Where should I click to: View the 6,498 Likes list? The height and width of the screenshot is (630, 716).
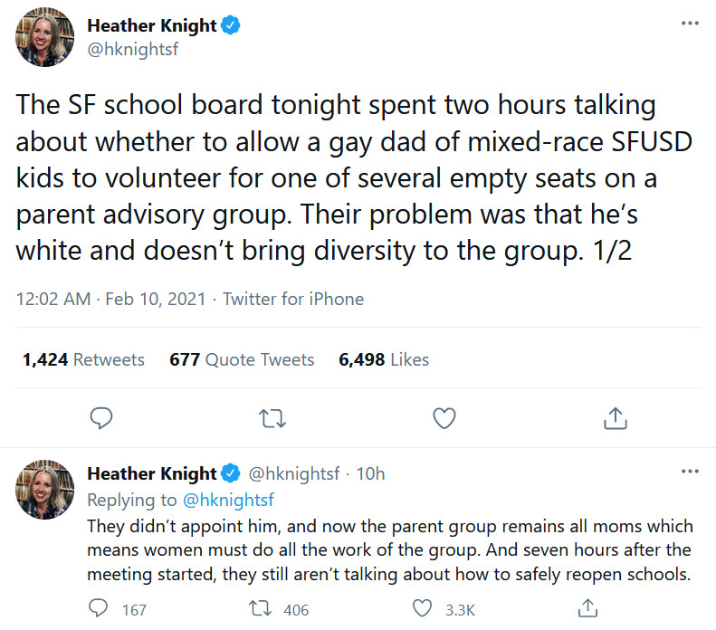pyautogui.click(x=384, y=359)
